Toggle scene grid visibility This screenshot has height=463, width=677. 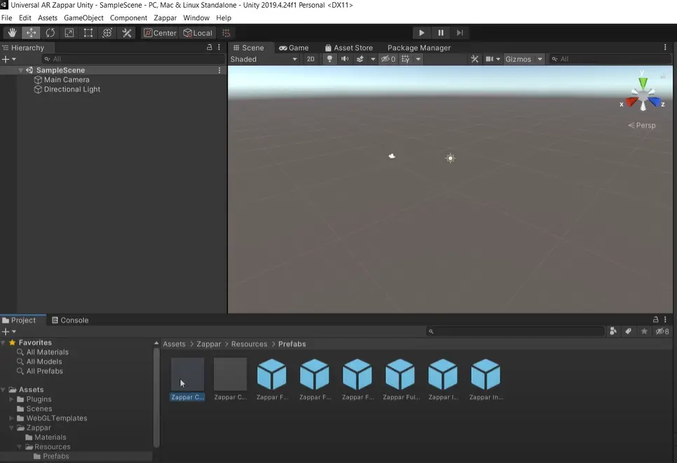[405, 59]
